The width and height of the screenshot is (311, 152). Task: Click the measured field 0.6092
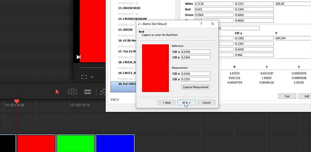click(254, 49)
